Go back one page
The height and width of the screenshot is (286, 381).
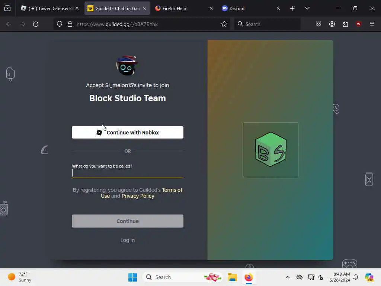click(9, 24)
